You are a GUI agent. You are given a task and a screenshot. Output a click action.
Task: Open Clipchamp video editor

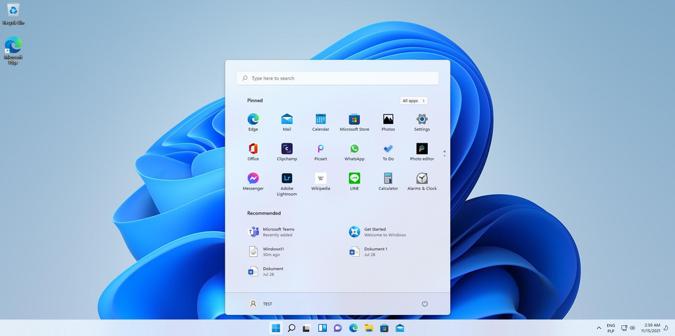[x=287, y=152]
